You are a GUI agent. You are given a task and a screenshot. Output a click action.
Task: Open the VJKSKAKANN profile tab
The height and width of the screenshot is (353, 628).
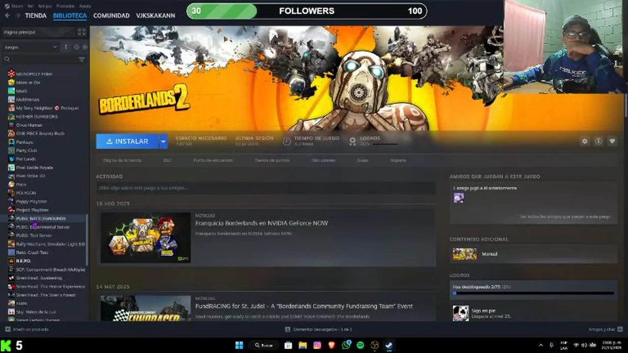(x=156, y=16)
